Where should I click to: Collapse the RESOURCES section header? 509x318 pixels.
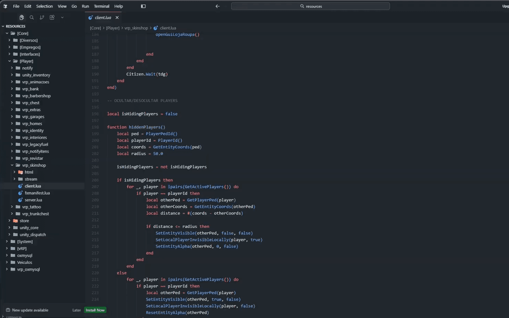coord(42,26)
